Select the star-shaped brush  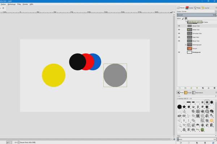(x=184, y=107)
